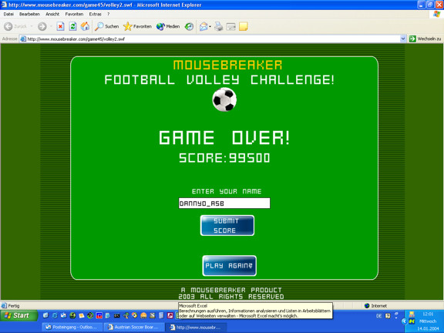Open the Medien media panel
The width and height of the screenshot is (444, 333).
[168, 27]
